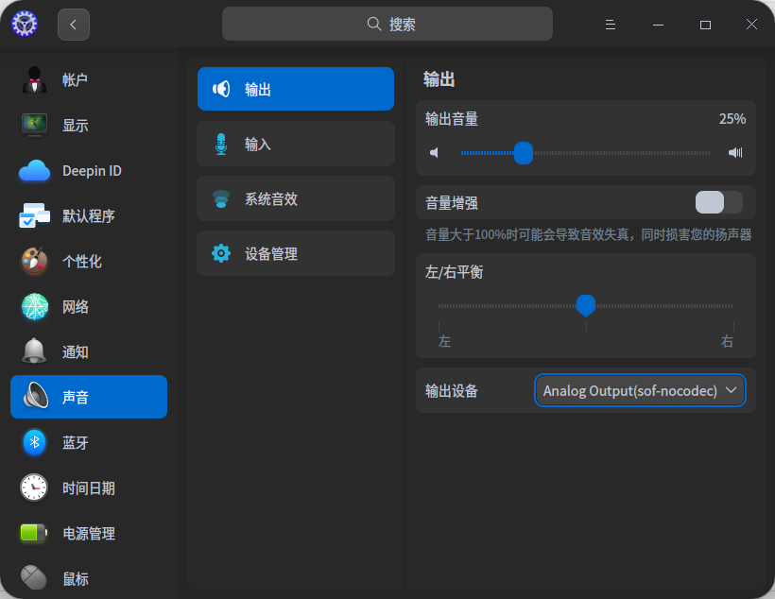Expand the output device (输出设备) dropdown
The image size is (775, 599).
[640, 390]
